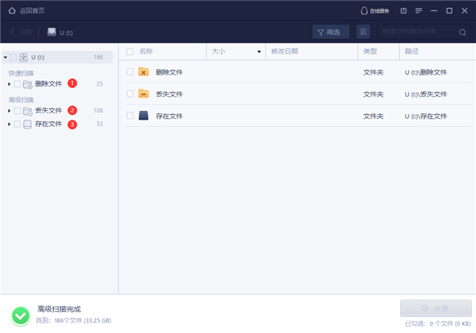The width and height of the screenshot is (476, 333).
Task: Sort by 修改日期 column header
Action: (285, 52)
